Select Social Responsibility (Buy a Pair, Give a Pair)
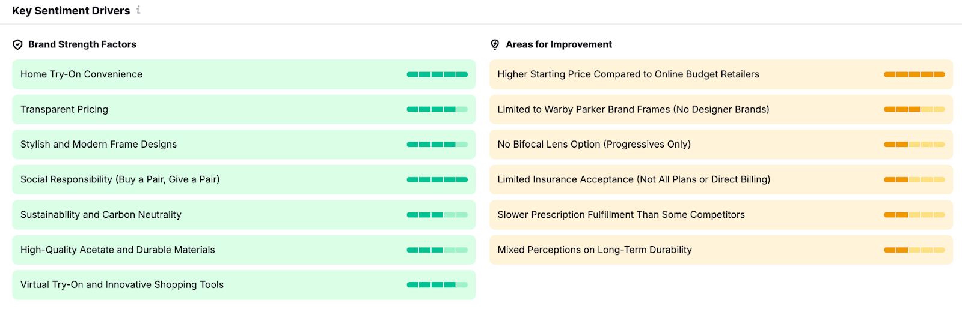The height and width of the screenshot is (312, 962). [120, 179]
